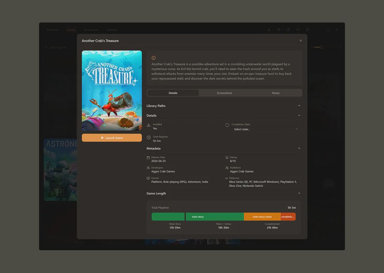The width and height of the screenshot is (384, 273).
Task: Click the book icon beside Genres
Action: 148,178
